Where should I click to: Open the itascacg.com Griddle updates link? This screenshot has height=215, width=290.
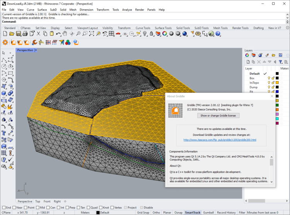220,140
